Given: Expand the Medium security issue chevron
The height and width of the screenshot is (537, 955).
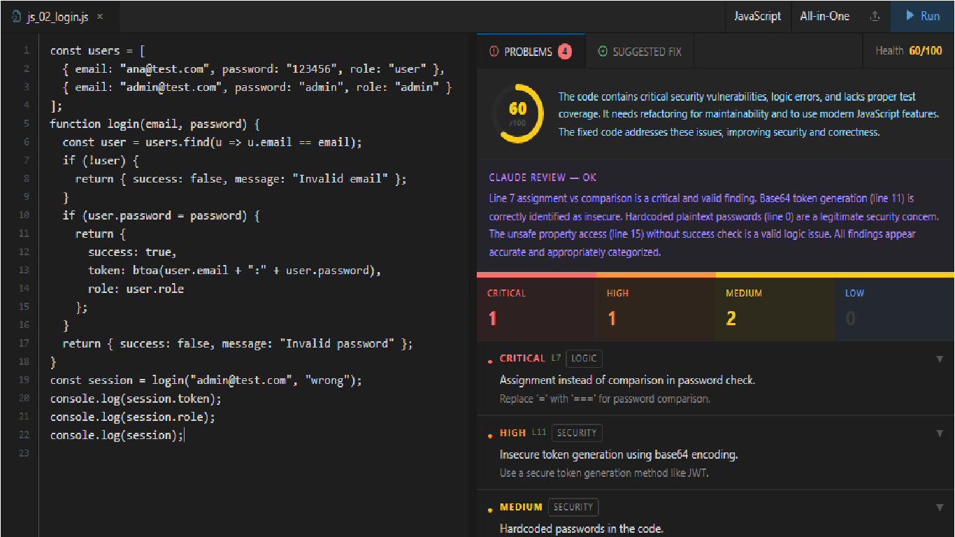Looking at the screenshot, I should pyautogui.click(x=940, y=508).
